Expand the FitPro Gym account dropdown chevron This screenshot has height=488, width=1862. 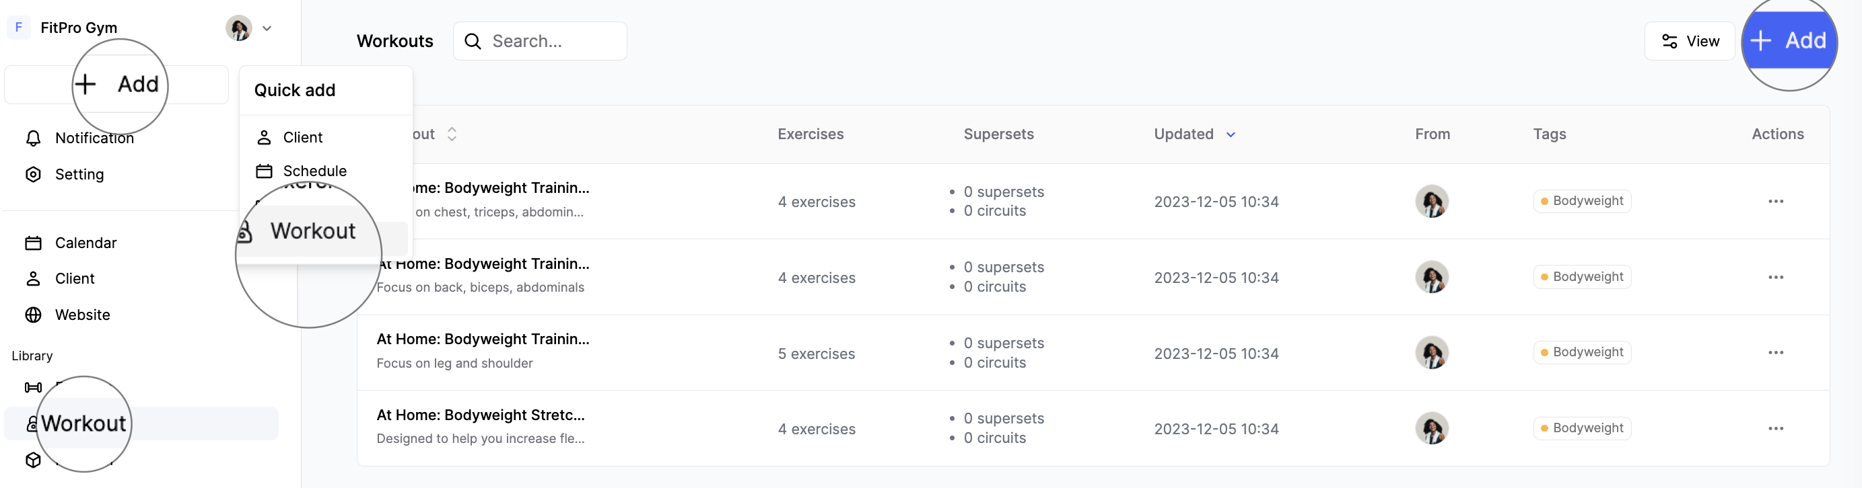(x=267, y=29)
